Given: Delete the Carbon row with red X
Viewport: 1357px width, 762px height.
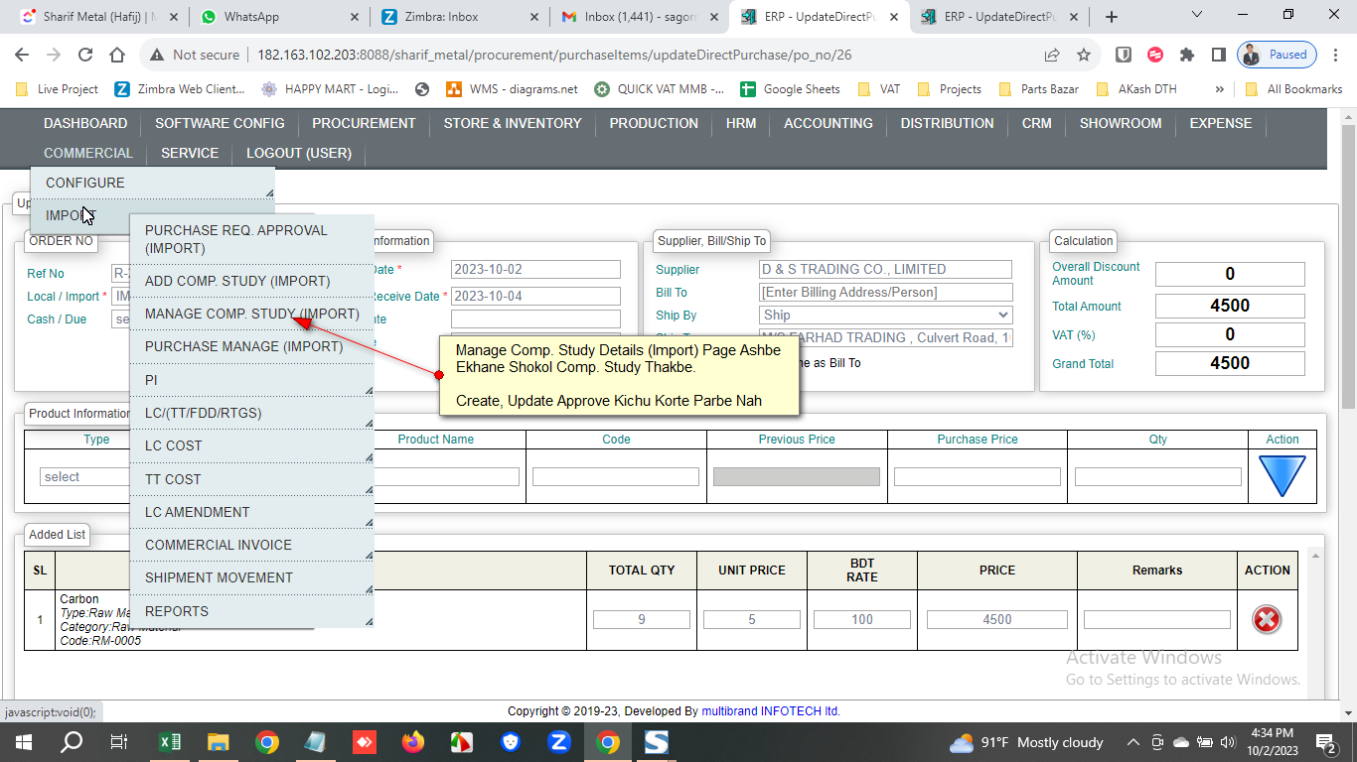Looking at the screenshot, I should click(1266, 619).
